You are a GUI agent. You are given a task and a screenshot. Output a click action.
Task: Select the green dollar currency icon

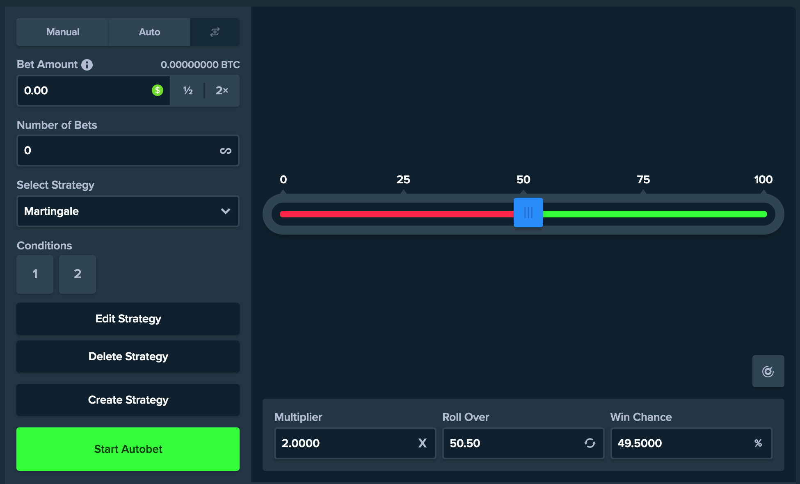pyautogui.click(x=157, y=91)
